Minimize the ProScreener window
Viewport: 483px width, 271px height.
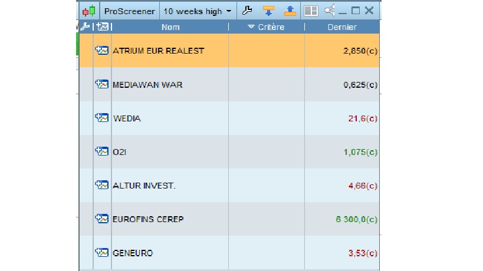[x=342, y=12]
